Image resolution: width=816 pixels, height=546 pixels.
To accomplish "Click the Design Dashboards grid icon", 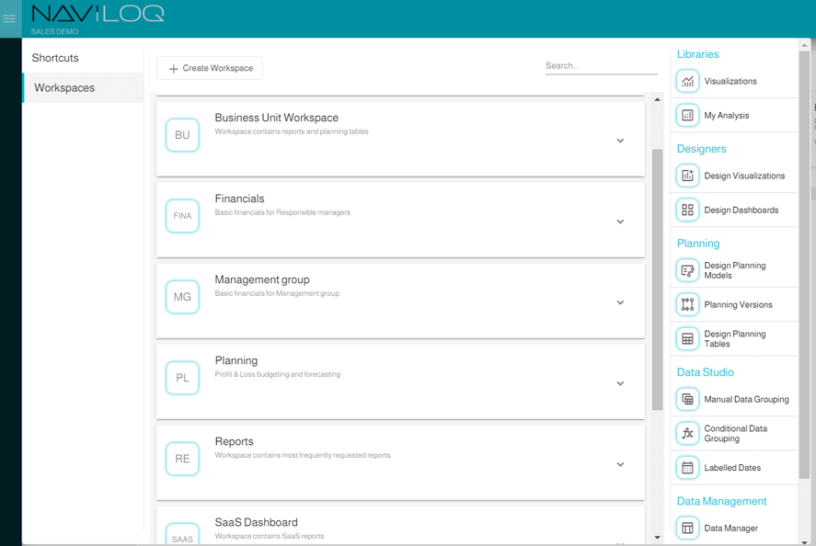I will point(687,210).
